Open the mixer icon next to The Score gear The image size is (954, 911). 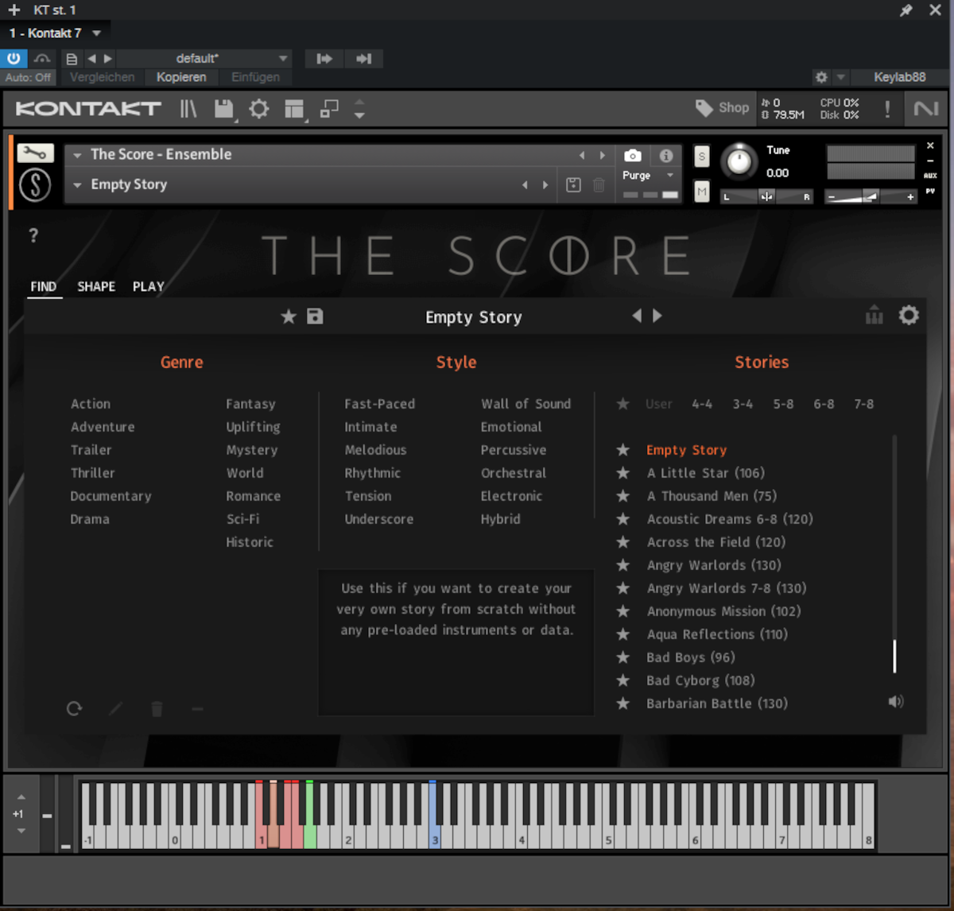tap(874, 315)
